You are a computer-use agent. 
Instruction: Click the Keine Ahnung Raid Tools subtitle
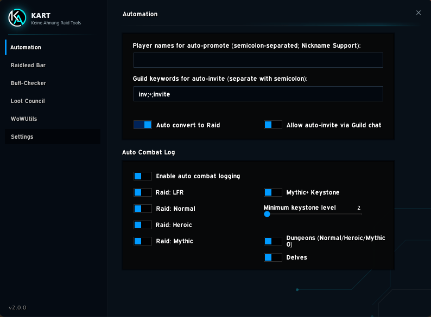[56, 23]
